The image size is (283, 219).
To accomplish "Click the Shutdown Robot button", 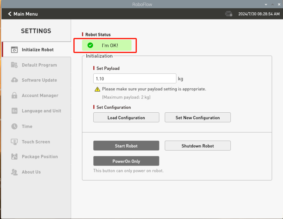I will 198,146.
